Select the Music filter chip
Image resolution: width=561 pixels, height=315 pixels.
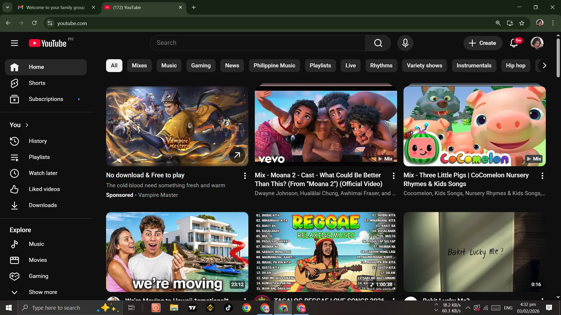click(169, 66)
